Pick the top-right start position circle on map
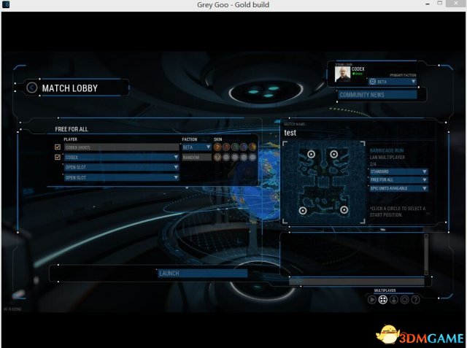Screen dimensions: 467x348 [x=334, y=154]
